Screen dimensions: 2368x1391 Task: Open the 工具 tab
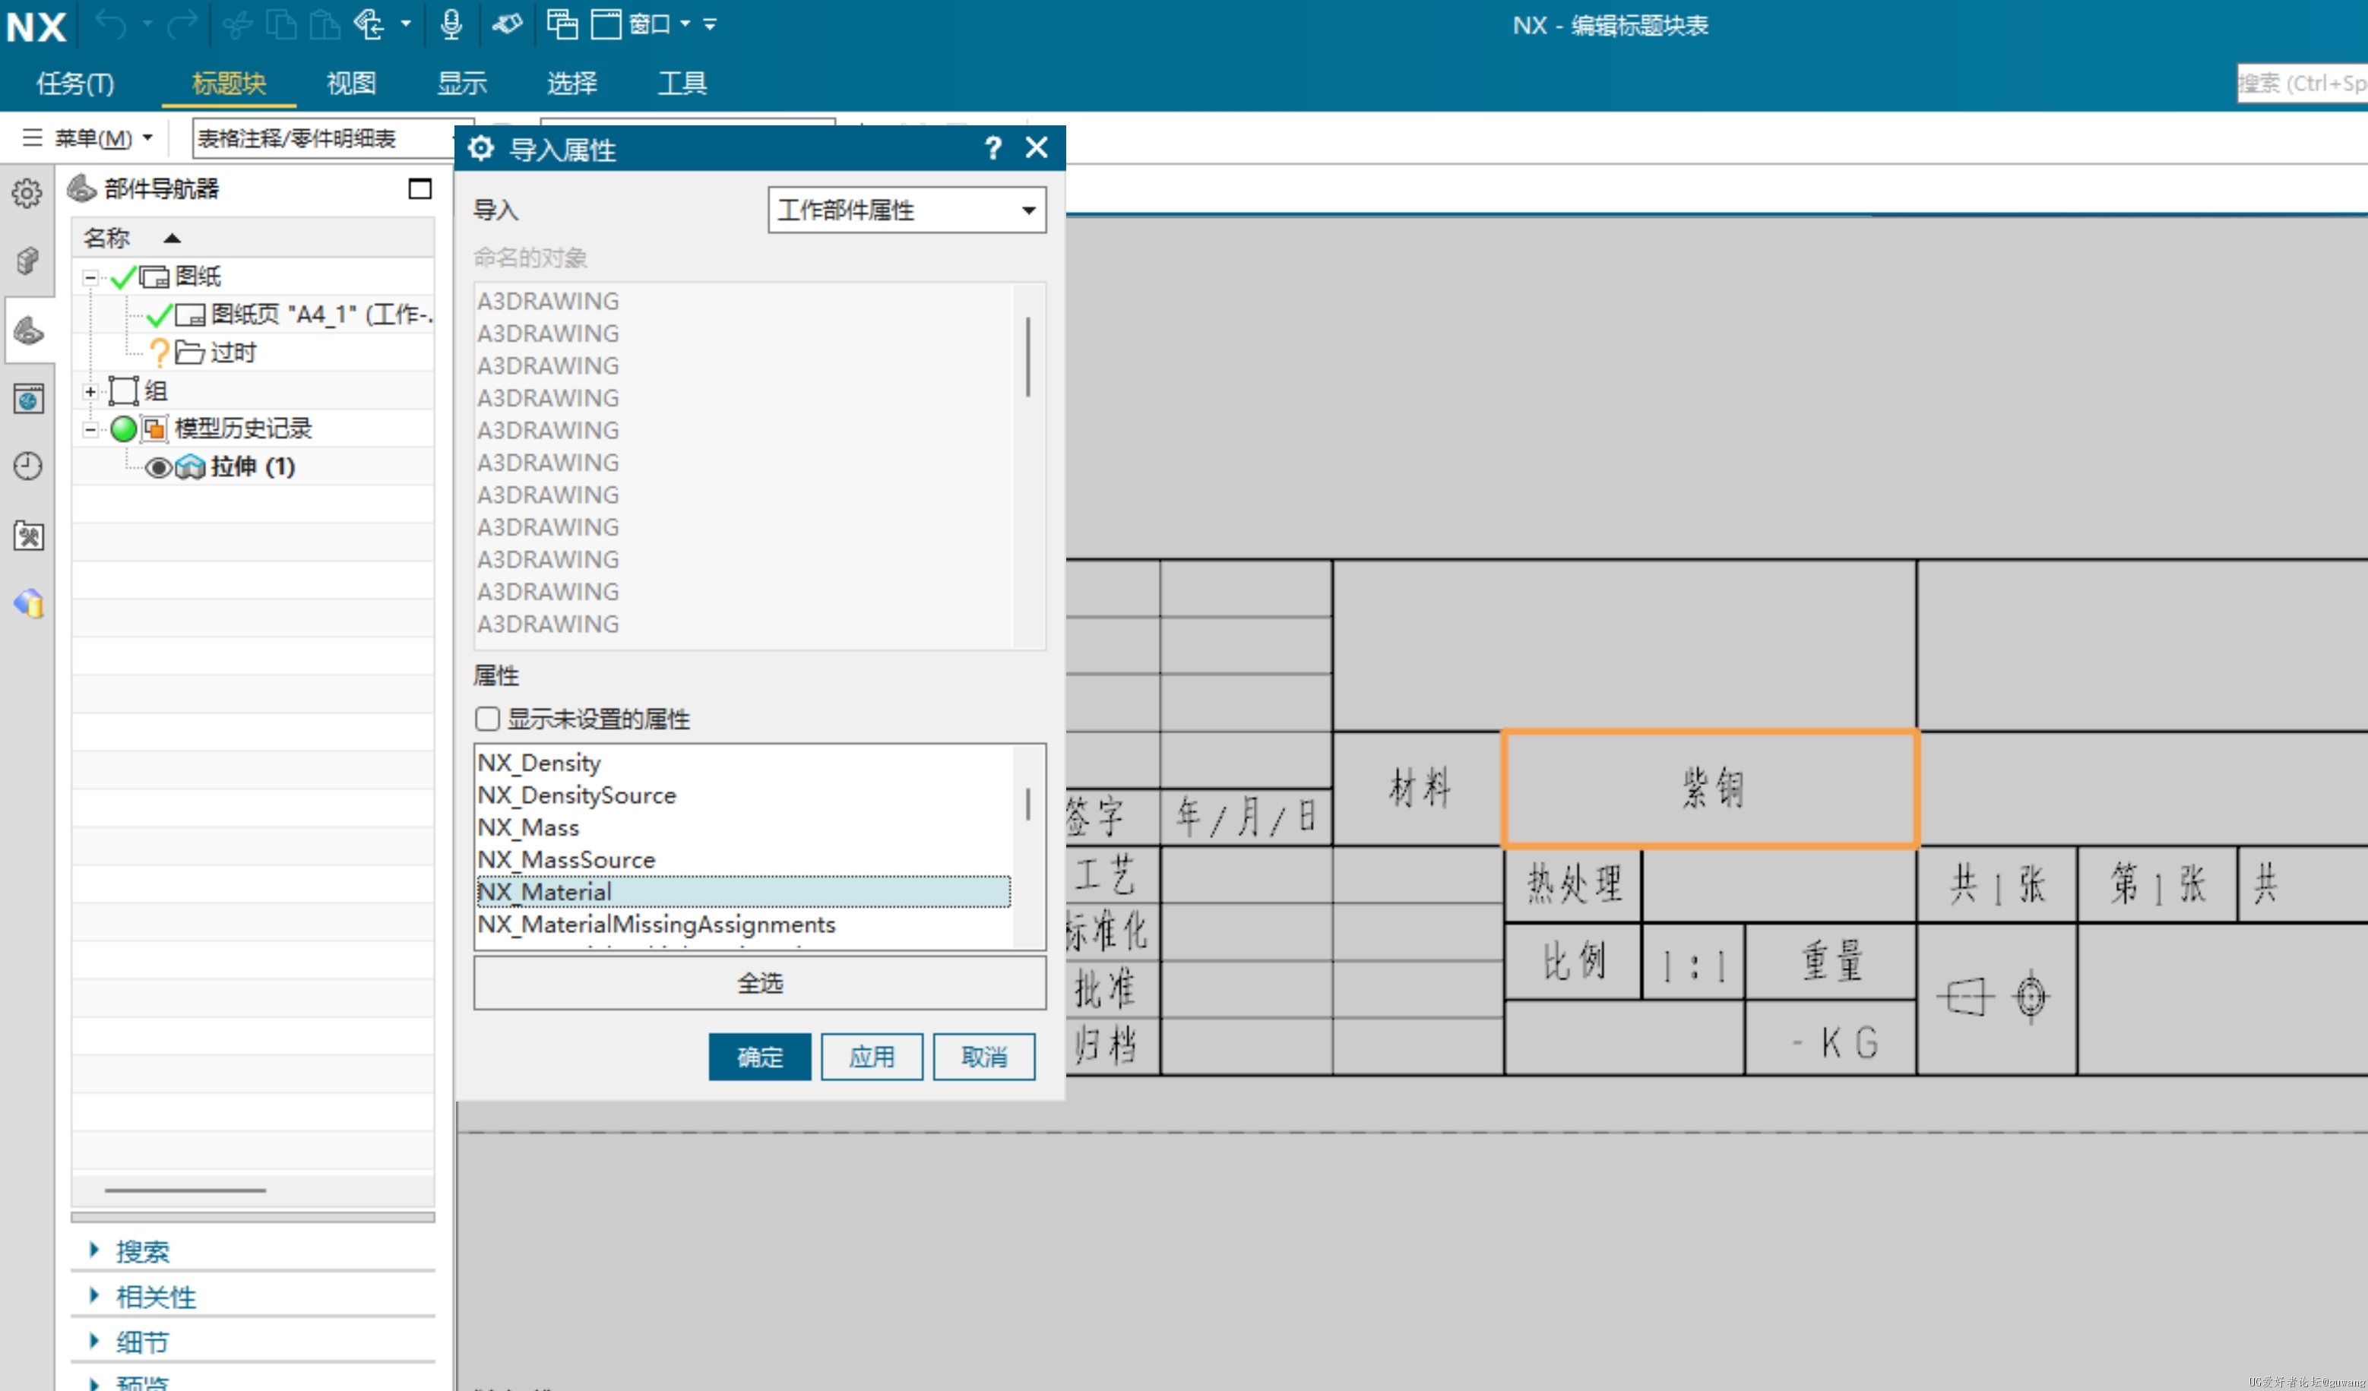(682, 84)
